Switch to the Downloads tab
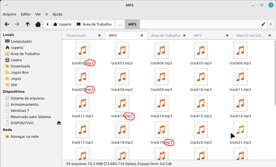 point(76,35)
